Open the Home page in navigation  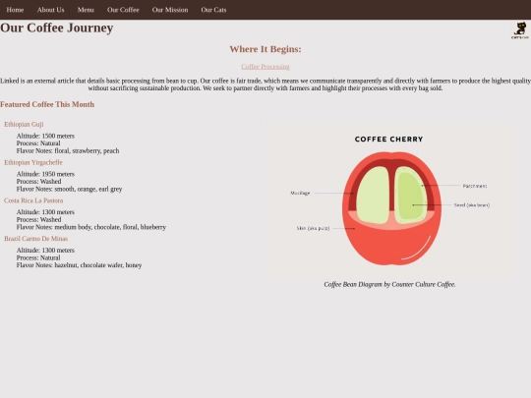tap(15, 10)
